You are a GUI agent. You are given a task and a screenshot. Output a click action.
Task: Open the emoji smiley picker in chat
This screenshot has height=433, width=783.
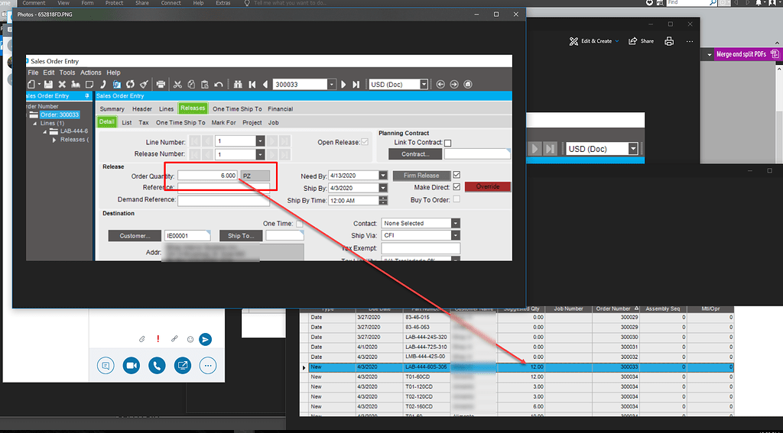(x=190, y=339)
